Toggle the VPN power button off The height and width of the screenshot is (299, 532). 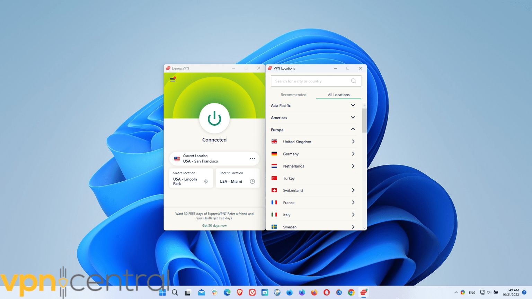click(x=214, y=118)
